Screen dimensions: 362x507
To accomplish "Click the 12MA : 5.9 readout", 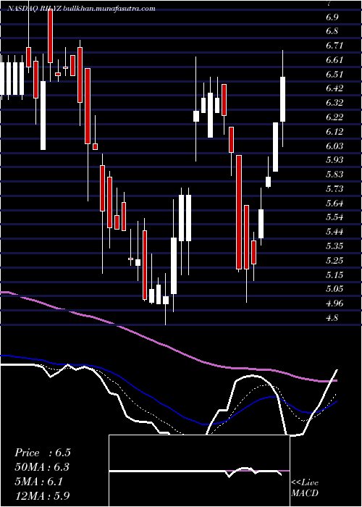I will click(42, 495).
